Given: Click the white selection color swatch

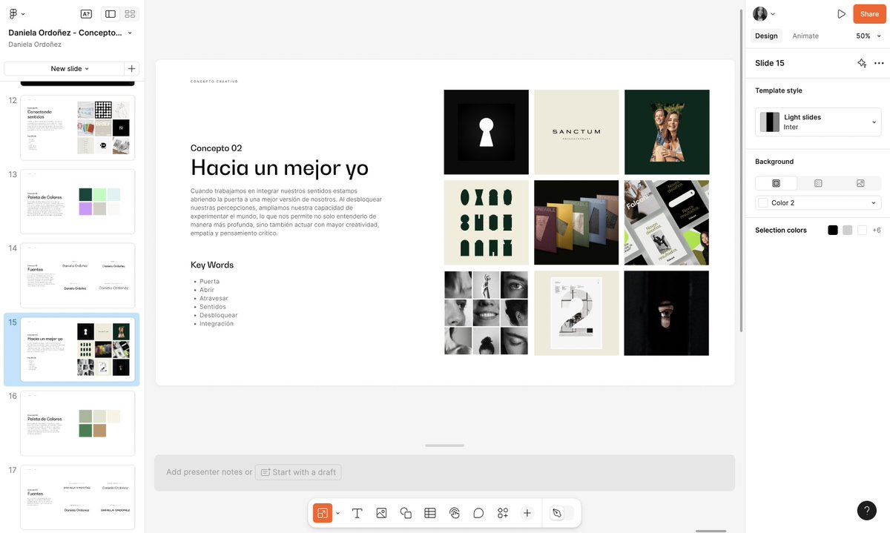Looking at the screenshot, I should tap(862, 231).
